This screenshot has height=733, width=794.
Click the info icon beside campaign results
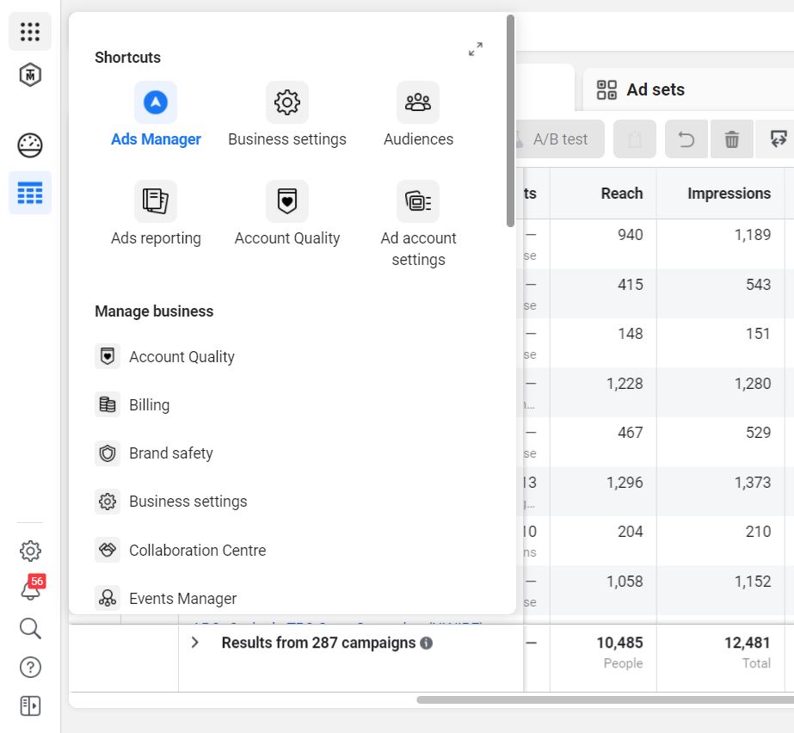[x=427, y=643]
